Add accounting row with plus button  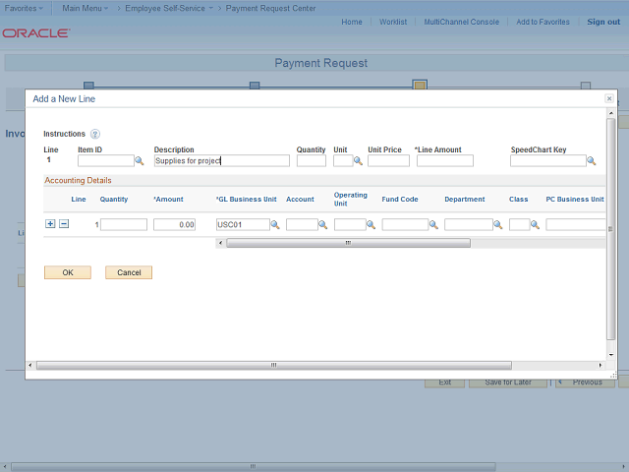[x=50, y=224]
